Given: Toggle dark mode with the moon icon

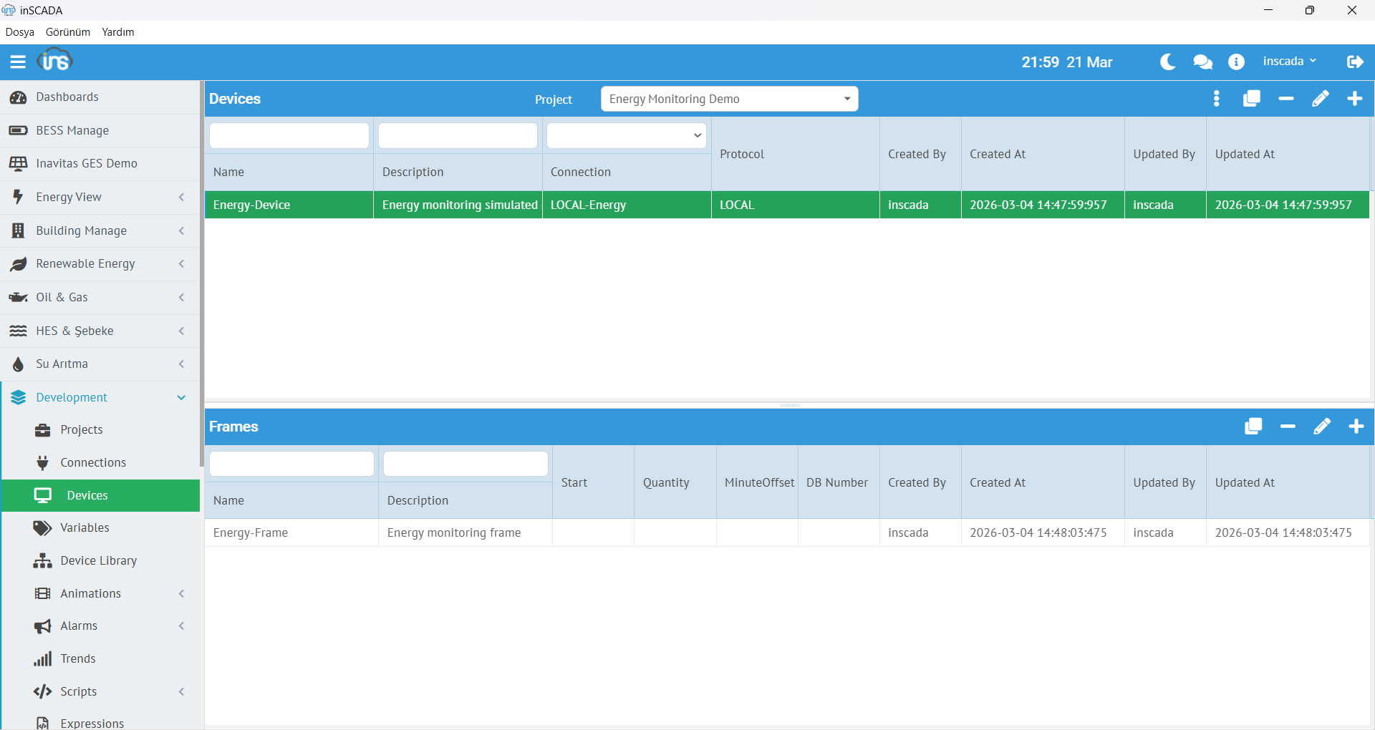Looking at the screenshot, I should pyautogui.click(x=1167, y=62).
